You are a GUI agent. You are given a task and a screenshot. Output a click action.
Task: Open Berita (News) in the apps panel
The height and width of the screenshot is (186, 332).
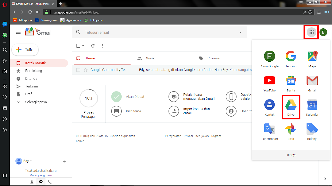pyautogui.click(x=291, y=83)
